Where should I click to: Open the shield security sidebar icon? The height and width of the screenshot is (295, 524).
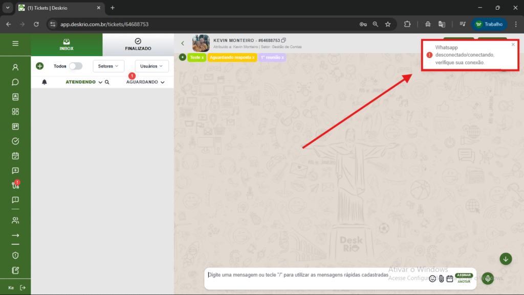[x=15, y=255]
